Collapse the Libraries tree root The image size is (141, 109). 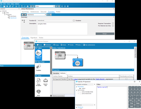pyautogui.click(x=1, y=11)
